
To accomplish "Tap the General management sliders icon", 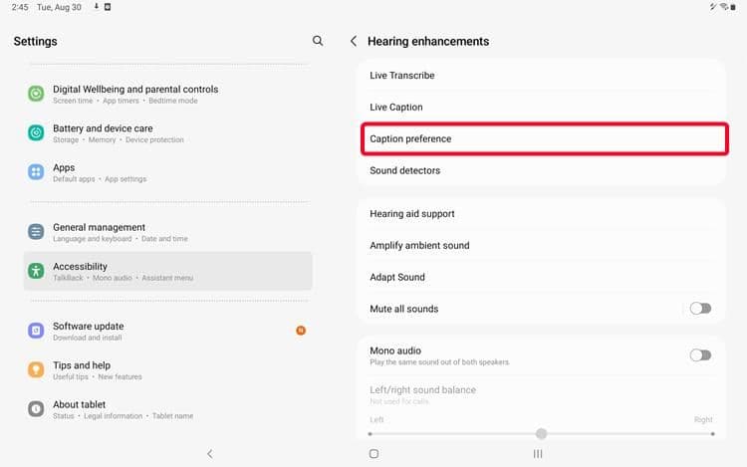I will [x=36, y=232].
